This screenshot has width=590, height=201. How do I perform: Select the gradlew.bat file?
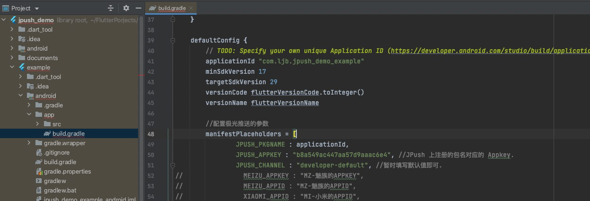point(60,190)
